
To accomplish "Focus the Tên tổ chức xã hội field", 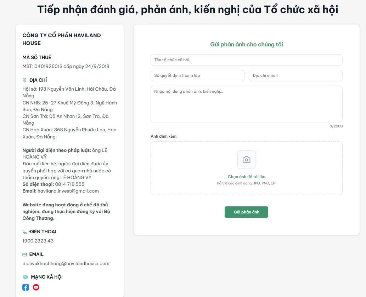I will click(246, 60).
